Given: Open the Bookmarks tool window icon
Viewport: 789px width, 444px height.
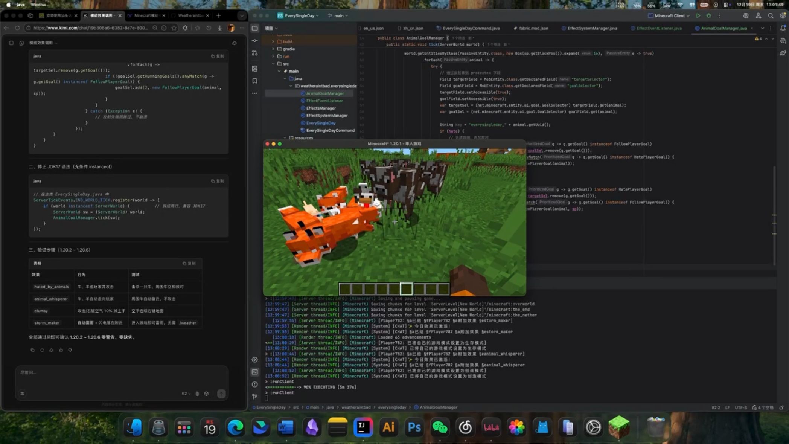Looking at the screenshot, I should coord(255,81).
